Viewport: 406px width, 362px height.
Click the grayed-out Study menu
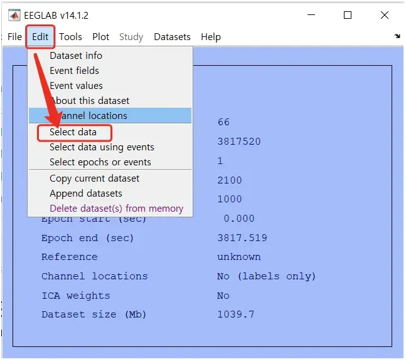(x=131, y=37)
